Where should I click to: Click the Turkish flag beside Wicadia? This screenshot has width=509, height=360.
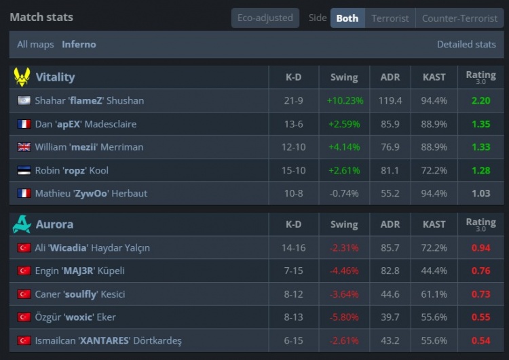24,247
